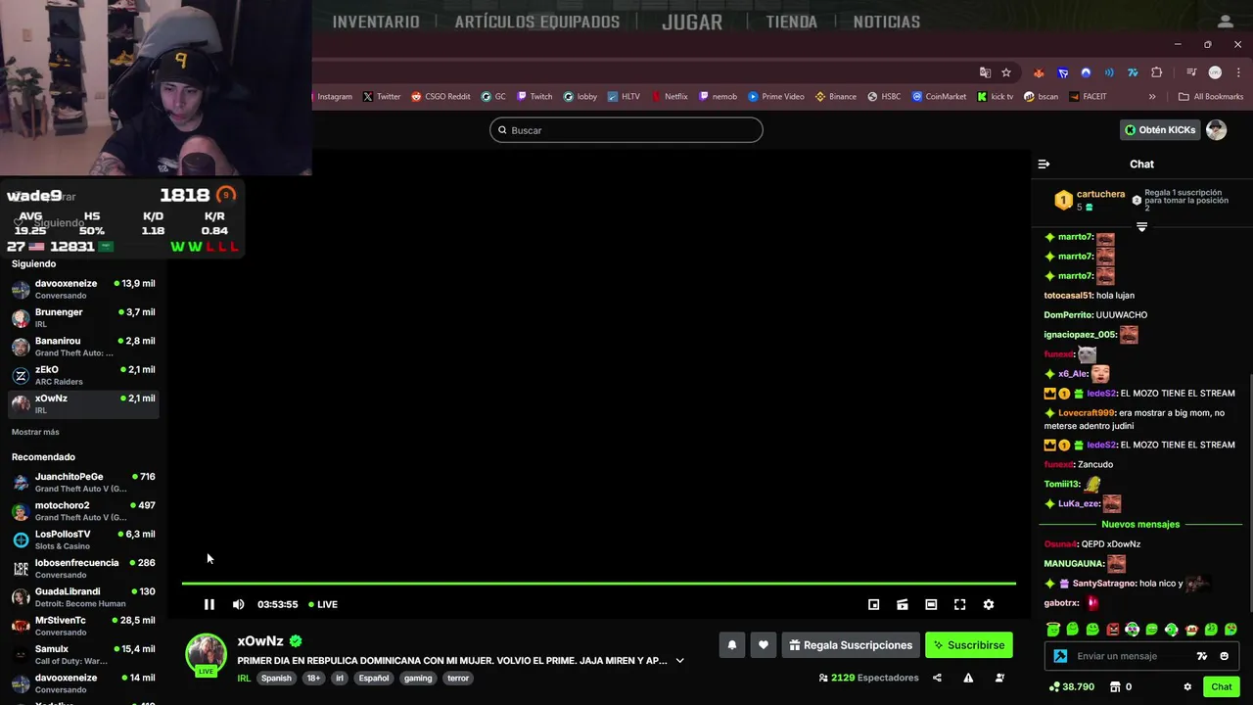Switch to JUGAR tab in game window
This screenshot has height=705, width=1253.
coord(692,22)
